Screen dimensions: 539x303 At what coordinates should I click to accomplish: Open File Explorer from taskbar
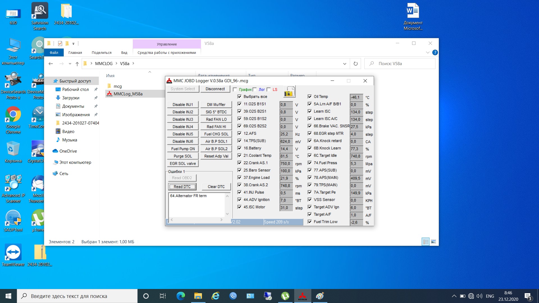pos(198,296)
